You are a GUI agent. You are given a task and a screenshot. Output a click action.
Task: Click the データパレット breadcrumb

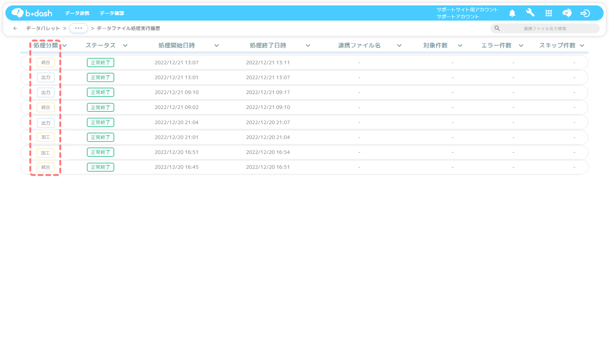(x=43, y=28)
